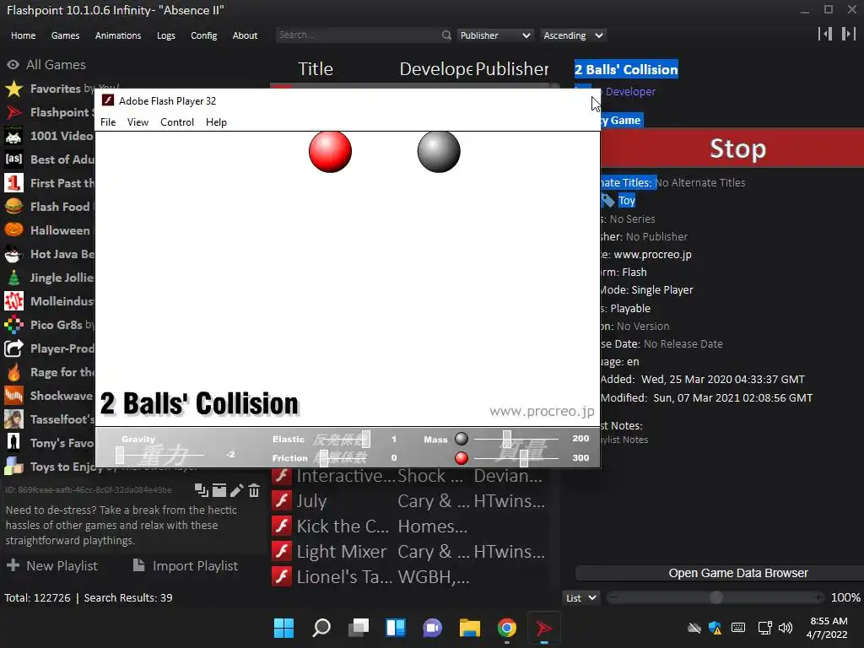Select the July game row

point(411,501)
